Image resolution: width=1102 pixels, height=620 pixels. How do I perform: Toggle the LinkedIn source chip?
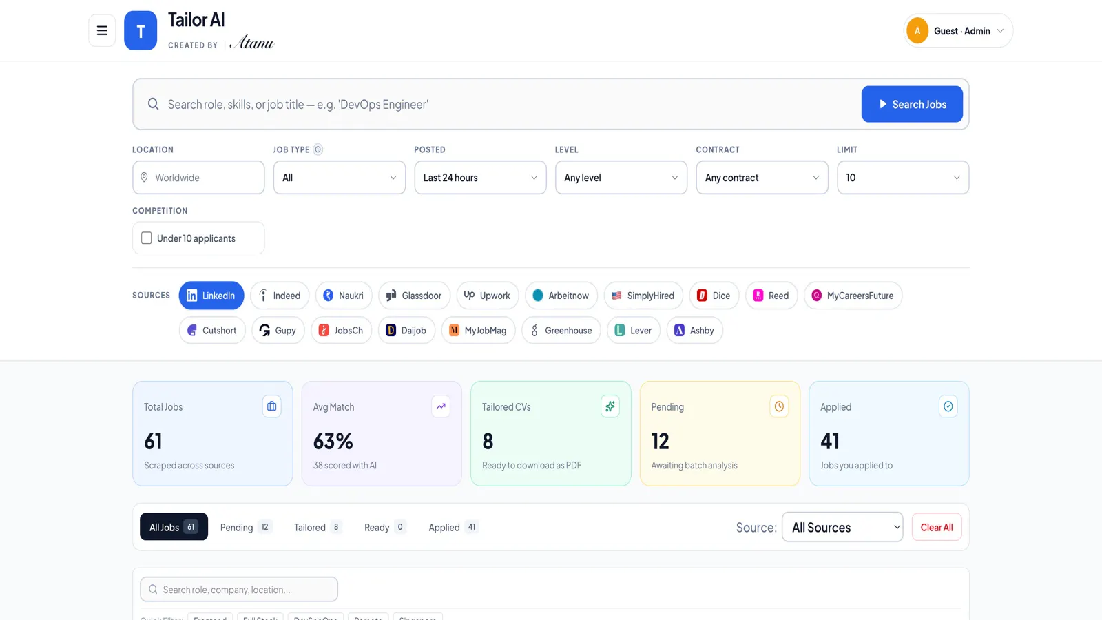pos(211,296)
